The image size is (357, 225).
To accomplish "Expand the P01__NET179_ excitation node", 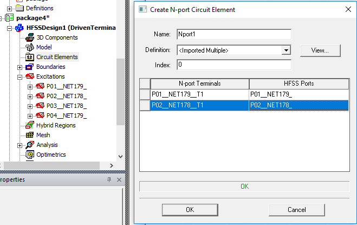I will [30, 86].
